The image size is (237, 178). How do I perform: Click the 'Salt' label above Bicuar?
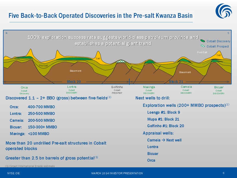point(219,55)
